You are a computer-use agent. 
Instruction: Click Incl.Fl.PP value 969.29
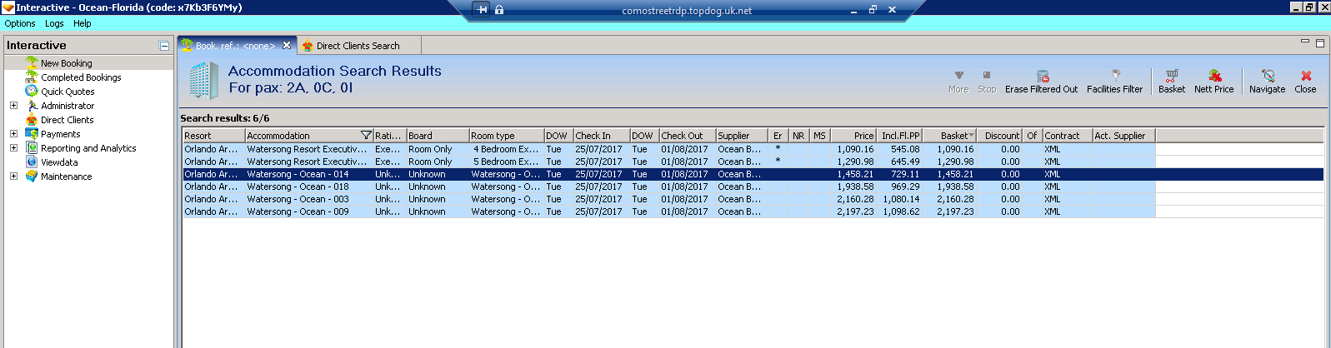coord(901,186)
